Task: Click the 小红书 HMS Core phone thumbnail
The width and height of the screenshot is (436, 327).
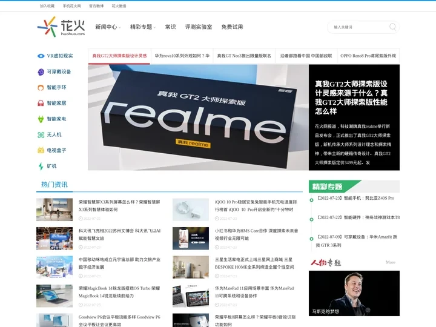Action: click(x=191, y=239)
